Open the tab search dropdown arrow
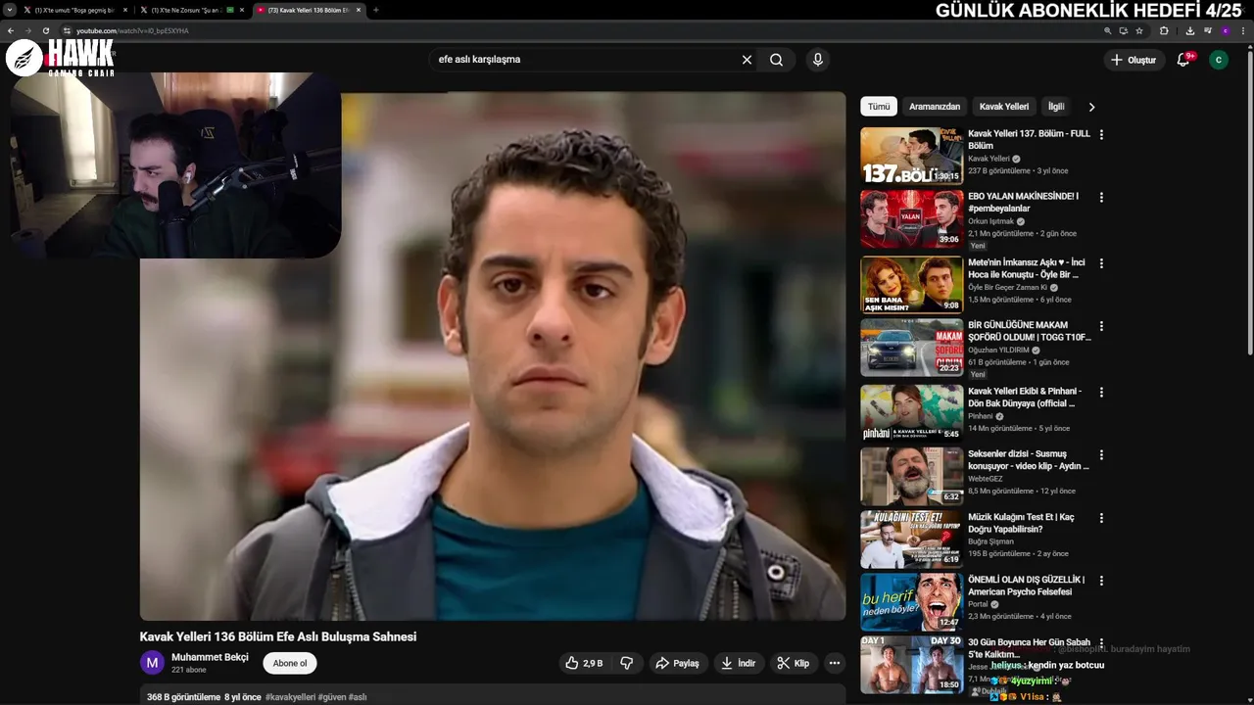The width and height of the screenshot is (1254, 705). pos(10,10)
